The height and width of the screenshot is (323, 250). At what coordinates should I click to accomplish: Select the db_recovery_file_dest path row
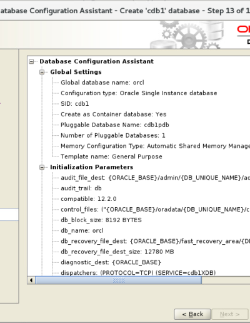(155, 241)
